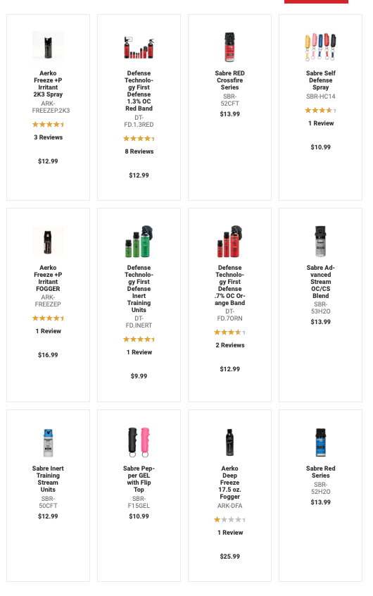This screenshot has height=596, width=373.
Task: View the 8 Reviews link for Red Band
Action: point(139,151)
